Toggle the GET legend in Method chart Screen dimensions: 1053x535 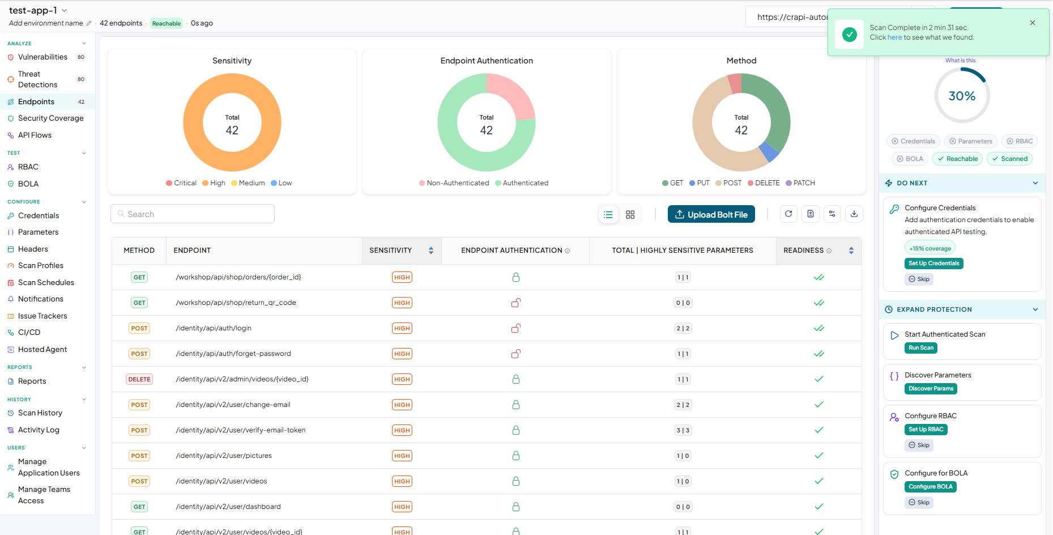click(x=673, y=183)
